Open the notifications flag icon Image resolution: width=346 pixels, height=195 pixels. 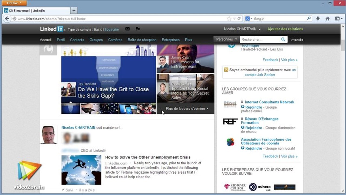(138, 29)
